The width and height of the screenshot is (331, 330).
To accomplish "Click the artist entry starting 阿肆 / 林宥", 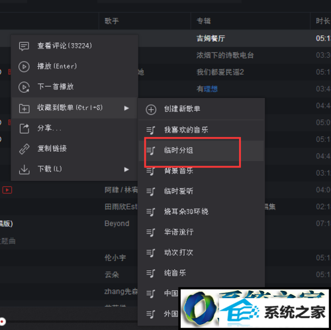I will click(121, 190).
